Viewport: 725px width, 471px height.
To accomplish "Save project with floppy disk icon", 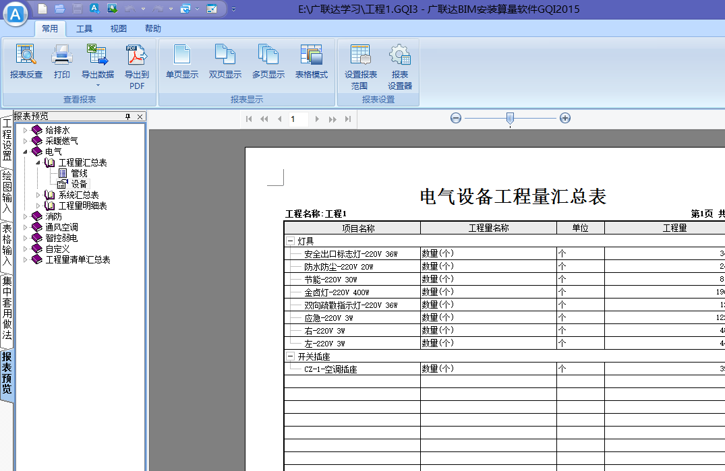I will pos(77,9).
